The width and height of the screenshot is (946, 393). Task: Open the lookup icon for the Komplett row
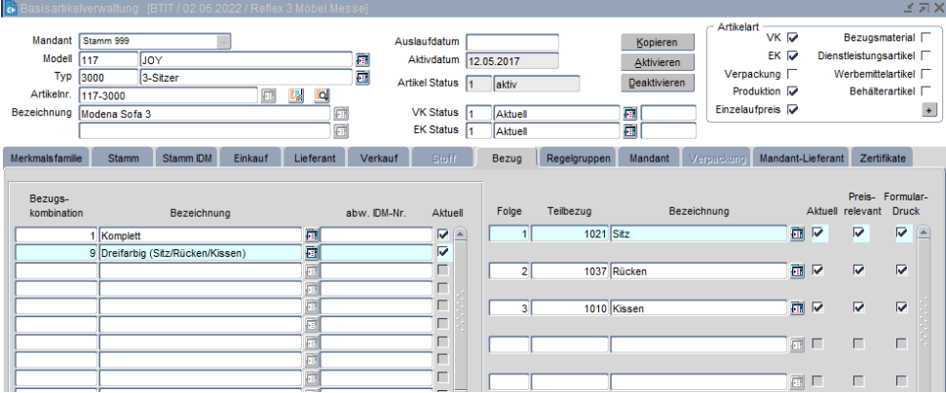click(312, 235)
